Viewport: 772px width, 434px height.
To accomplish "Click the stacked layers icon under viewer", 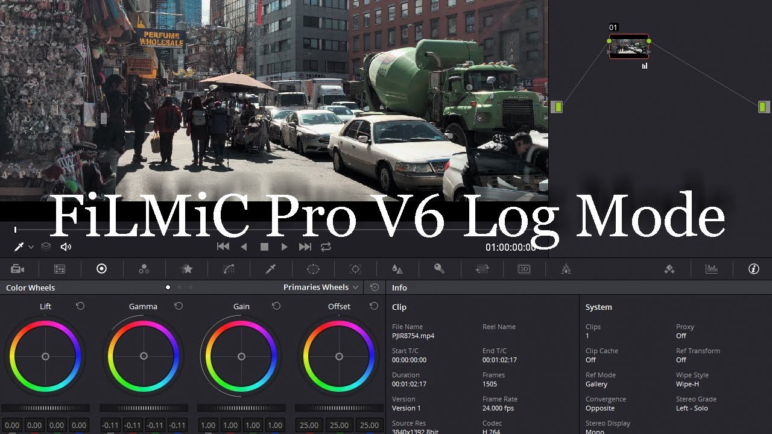I will tap(46, 247).
